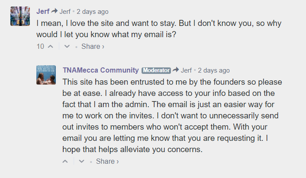This screenshot has width=306, height=178.
Task: Click the vote count 10 on Jerf's comment
Action: (x=40, y=46)
